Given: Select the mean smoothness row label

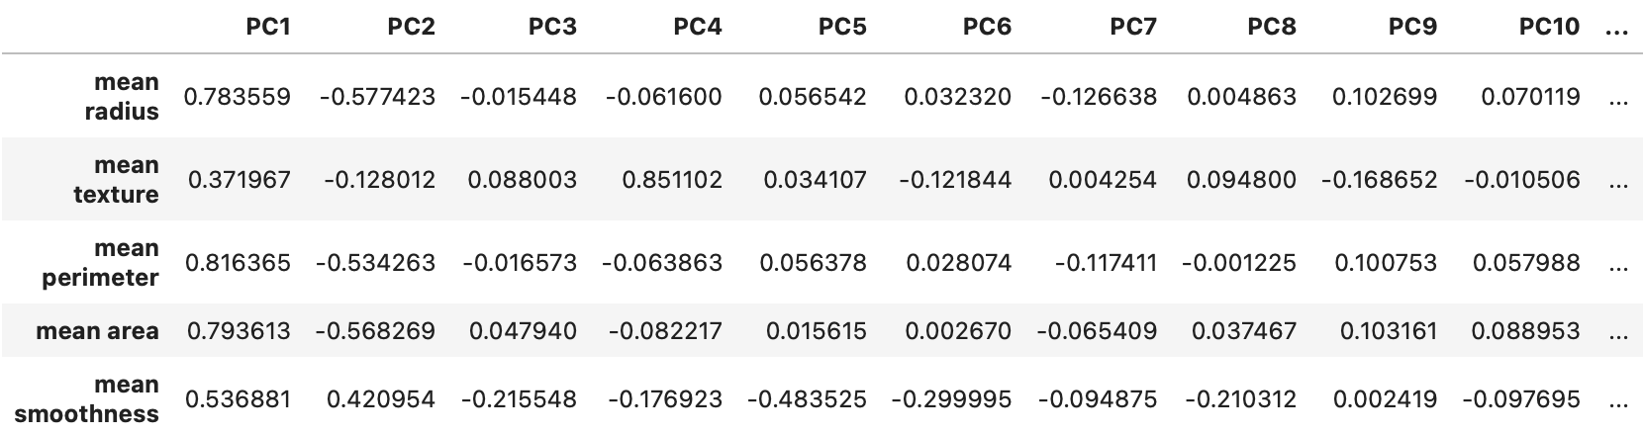Looking at the screenshot, I should 87,399.
